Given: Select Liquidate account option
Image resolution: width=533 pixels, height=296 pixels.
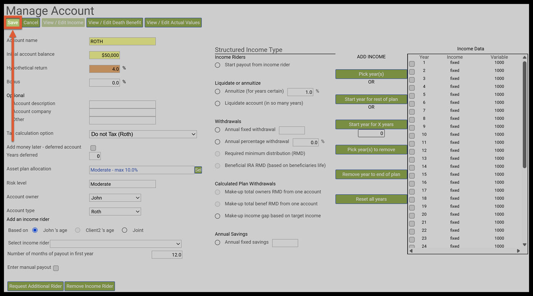Looking at the screenshot, I should pyautogui.click(x=217, y=103).
